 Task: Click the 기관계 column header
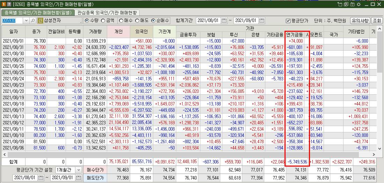tap(164, 31)
